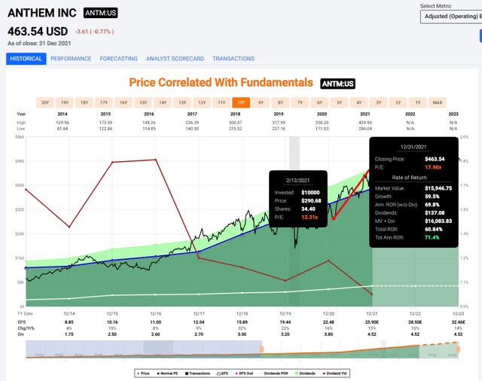
Task: Go to the ANALYST SCORECARD tab
Action: pos(175,59)
